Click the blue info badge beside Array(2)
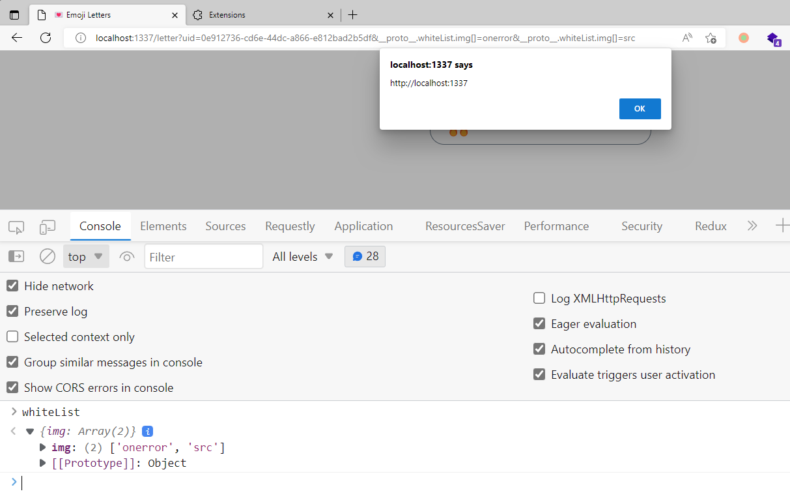This screenshot has width=790, height=502. click(148, 431)
